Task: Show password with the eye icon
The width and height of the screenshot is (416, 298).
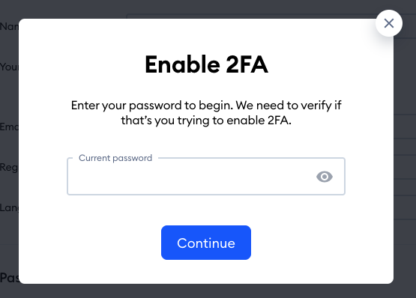Action: [x=325, y=177]
